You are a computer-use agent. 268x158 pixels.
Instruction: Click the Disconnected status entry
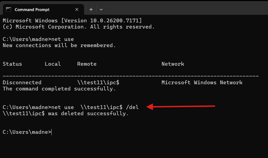22,83
